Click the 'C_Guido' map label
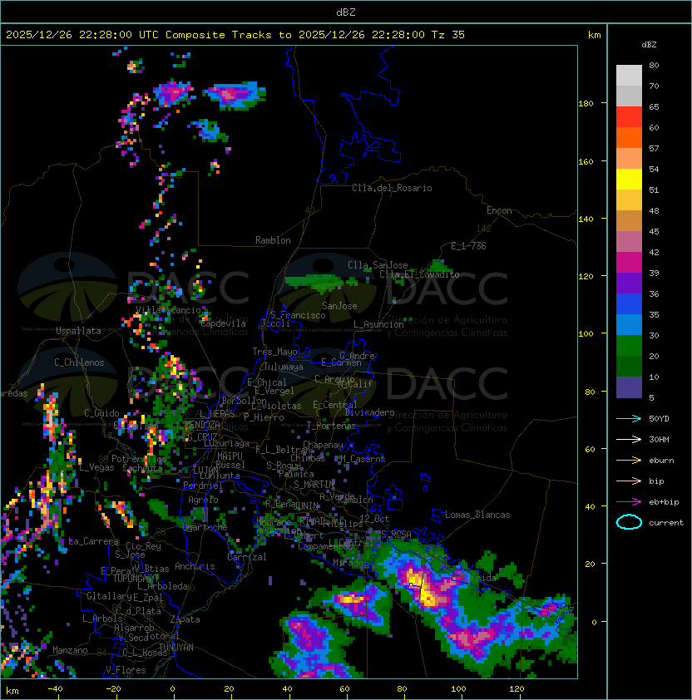This screenshot has height=700, width=692. tap(101, 413)
